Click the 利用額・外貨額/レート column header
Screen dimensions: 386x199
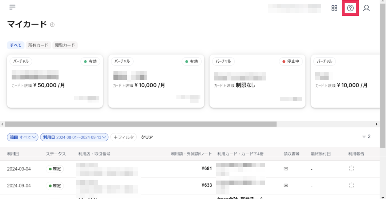[x=191, y=154]
